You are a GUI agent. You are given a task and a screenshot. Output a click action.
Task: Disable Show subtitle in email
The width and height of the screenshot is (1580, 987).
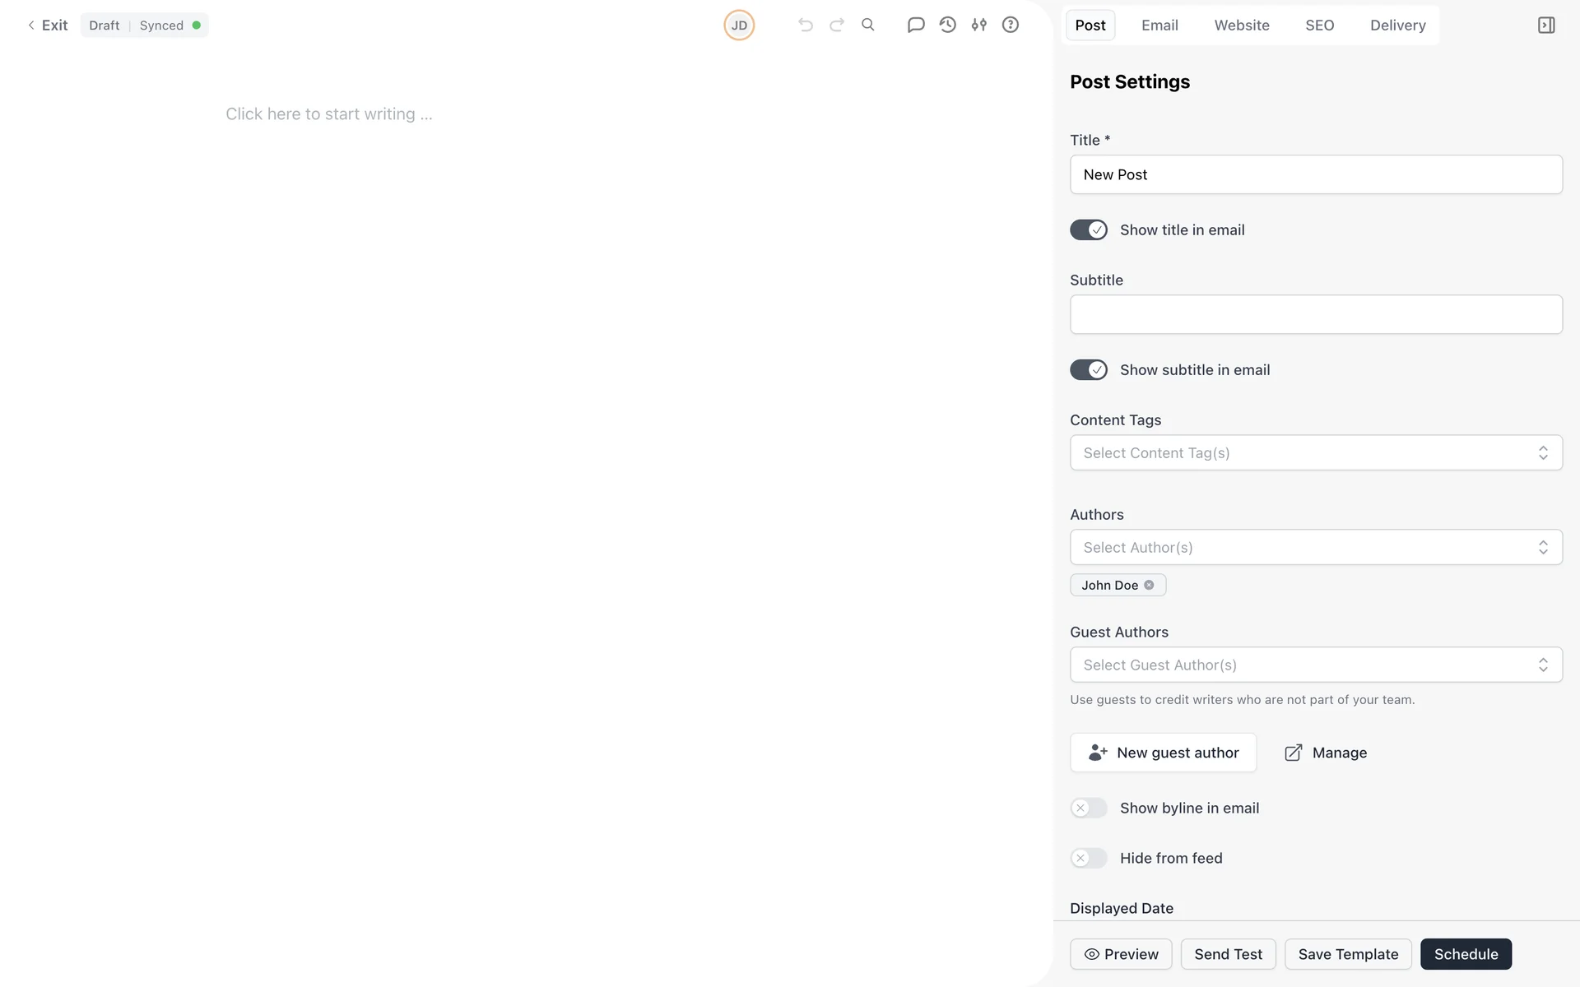coord(1089,370)
